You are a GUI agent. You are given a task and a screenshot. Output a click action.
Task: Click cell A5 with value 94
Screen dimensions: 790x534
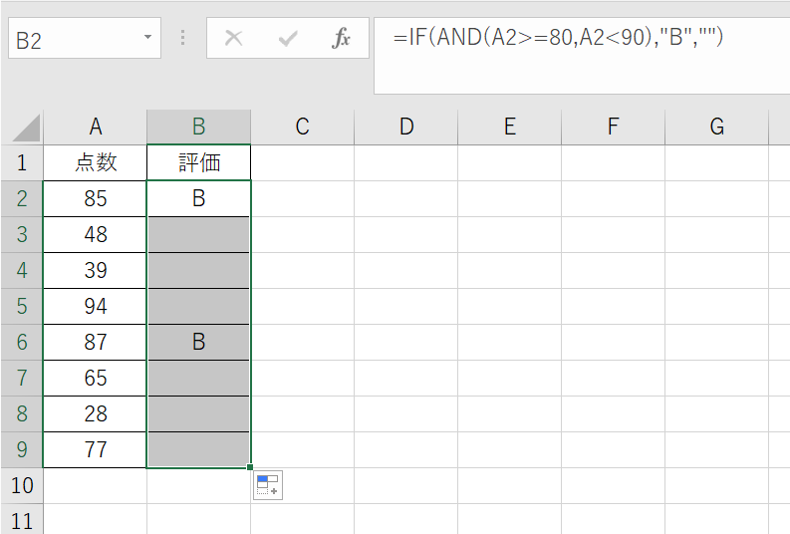tap(96, 306)
